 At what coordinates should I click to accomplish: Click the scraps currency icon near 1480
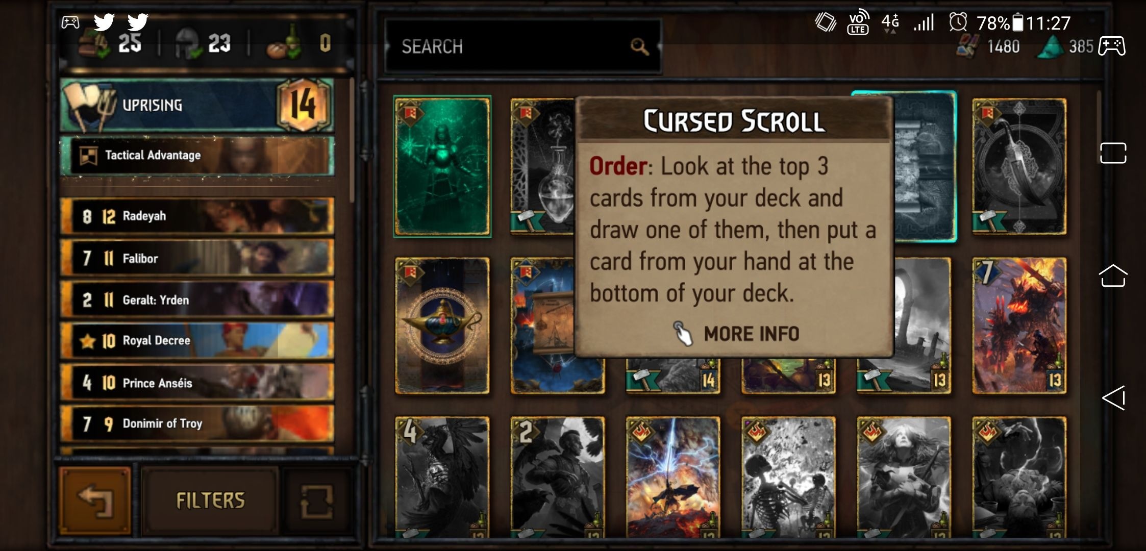[968, 46]
